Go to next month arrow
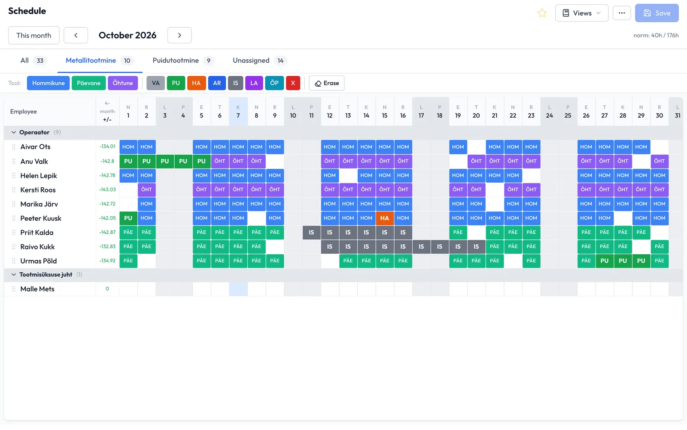Screen dimensions: 687x430 (x=179, y=36)
